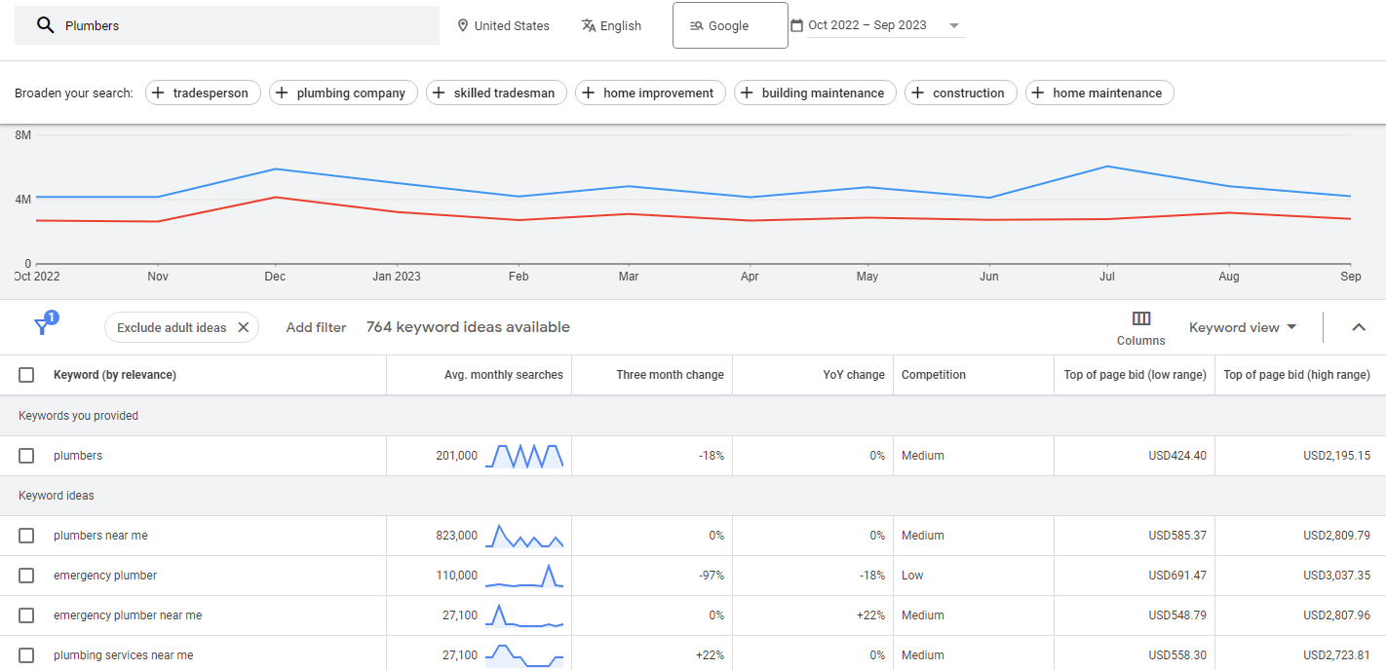Click the Plumbers keyword search field
This screenshot has height=670, width=1386.
click(227, 25)
